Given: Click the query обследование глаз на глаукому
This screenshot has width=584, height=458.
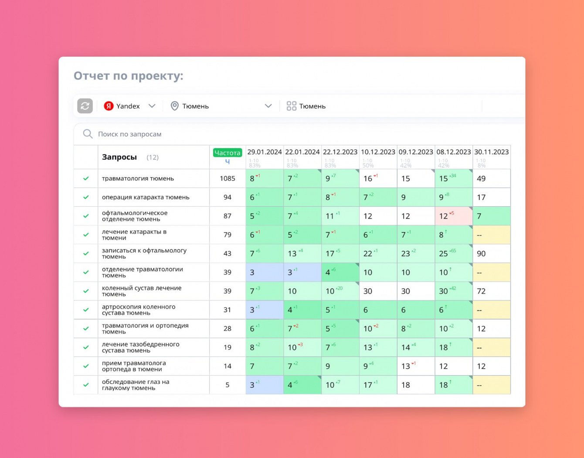Looking at the screenshot, I should (136, 385).
